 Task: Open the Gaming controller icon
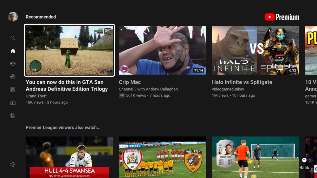pos(13,64)
